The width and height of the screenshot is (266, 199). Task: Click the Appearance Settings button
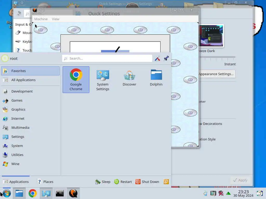tap(217, 74)
